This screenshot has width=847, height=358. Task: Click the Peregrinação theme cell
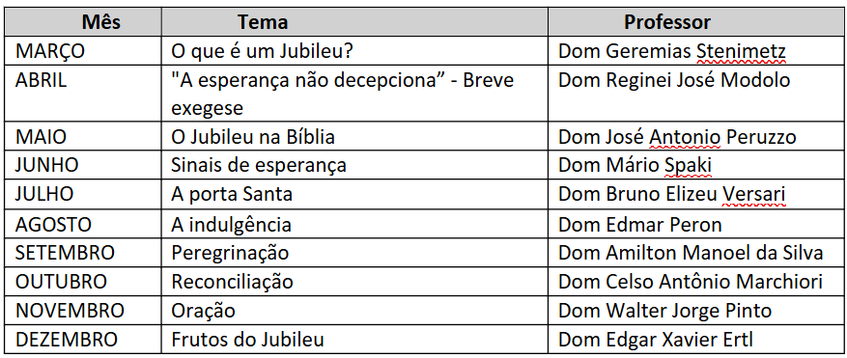(354, 253)
